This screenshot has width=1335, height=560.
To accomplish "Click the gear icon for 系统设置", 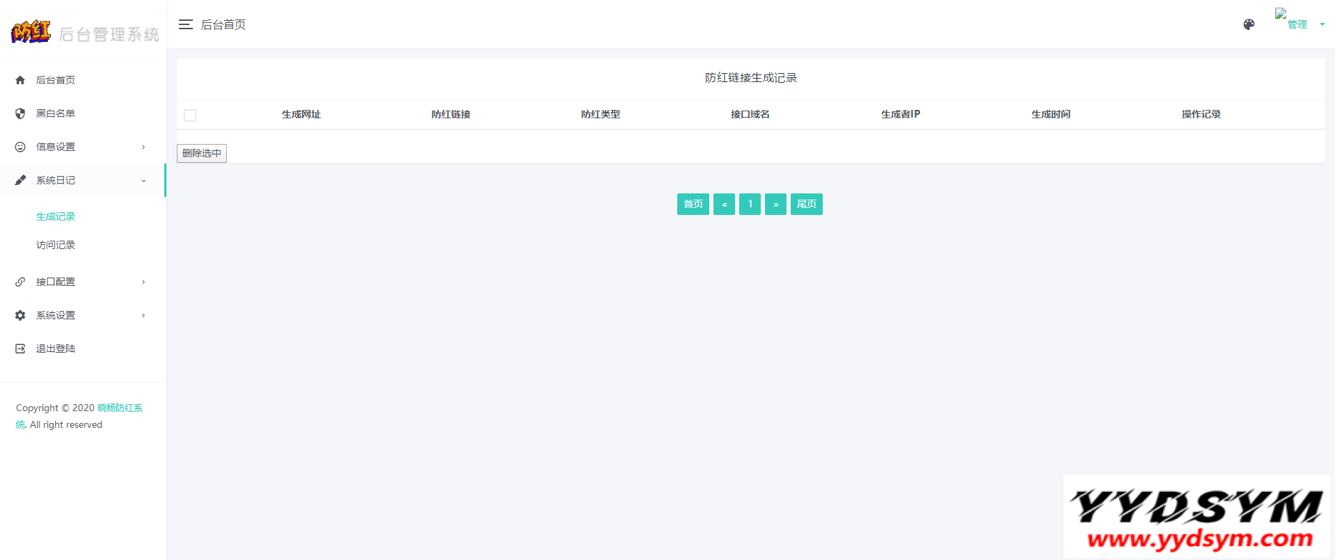I will coord(20,315).
